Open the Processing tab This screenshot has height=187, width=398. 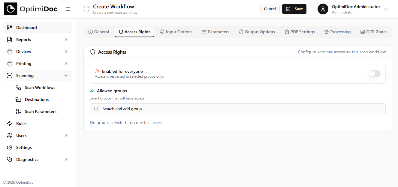coord(337,32)
